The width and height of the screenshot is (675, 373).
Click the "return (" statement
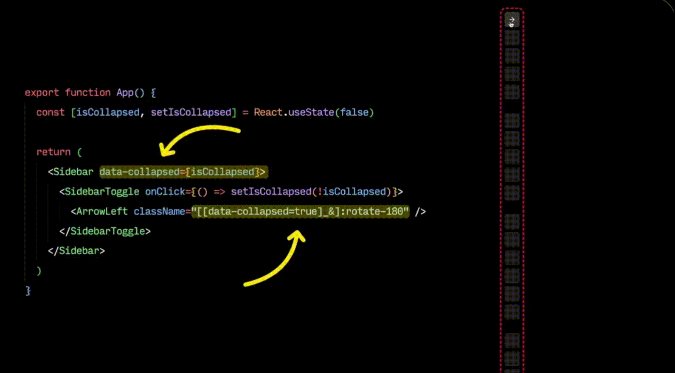59,152
